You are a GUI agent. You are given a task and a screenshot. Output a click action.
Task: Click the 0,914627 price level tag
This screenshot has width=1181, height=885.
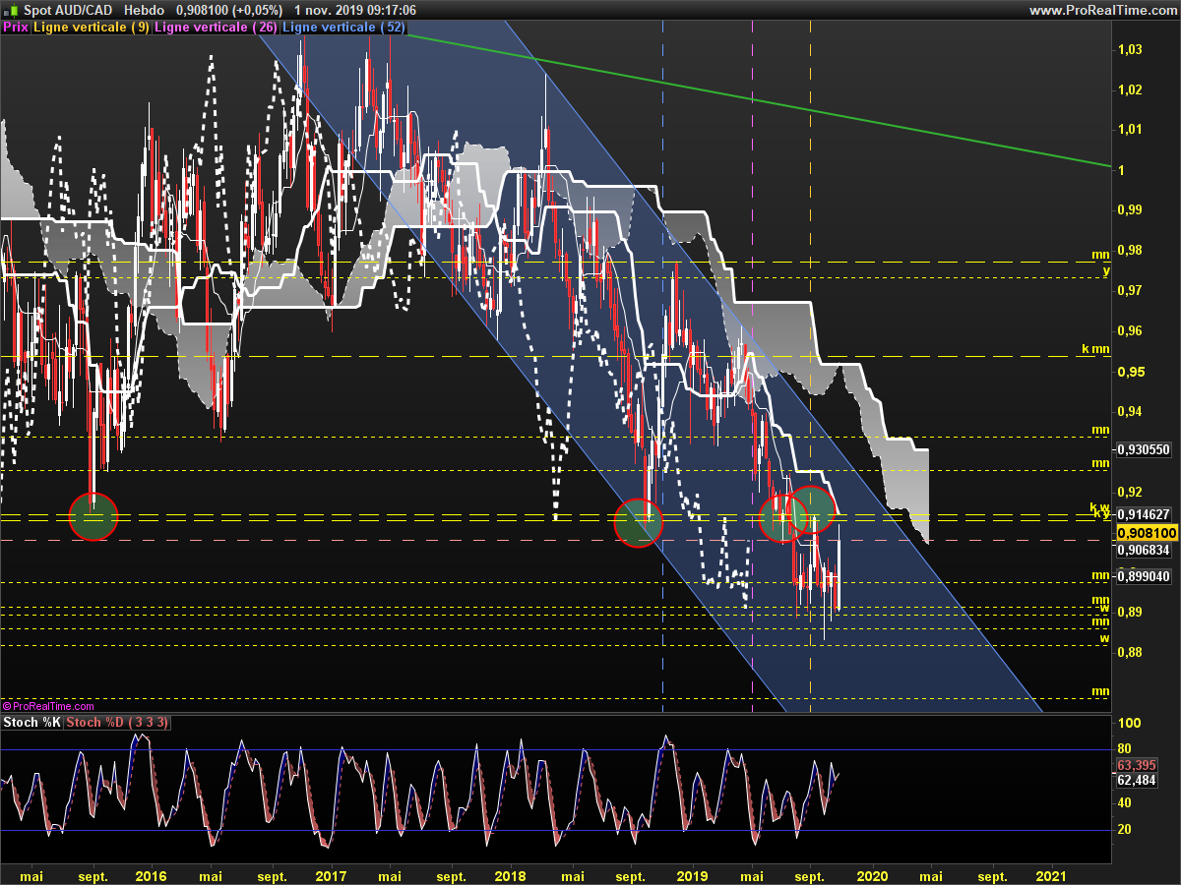(1144, 514)
